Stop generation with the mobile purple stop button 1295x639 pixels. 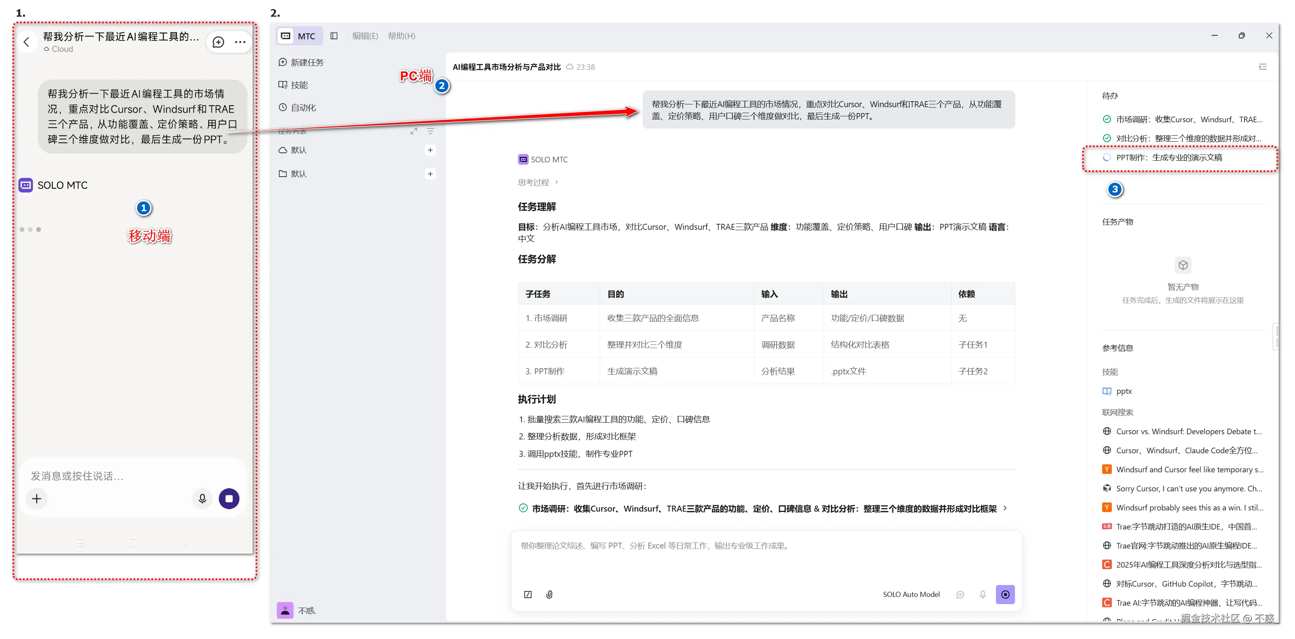229,498
